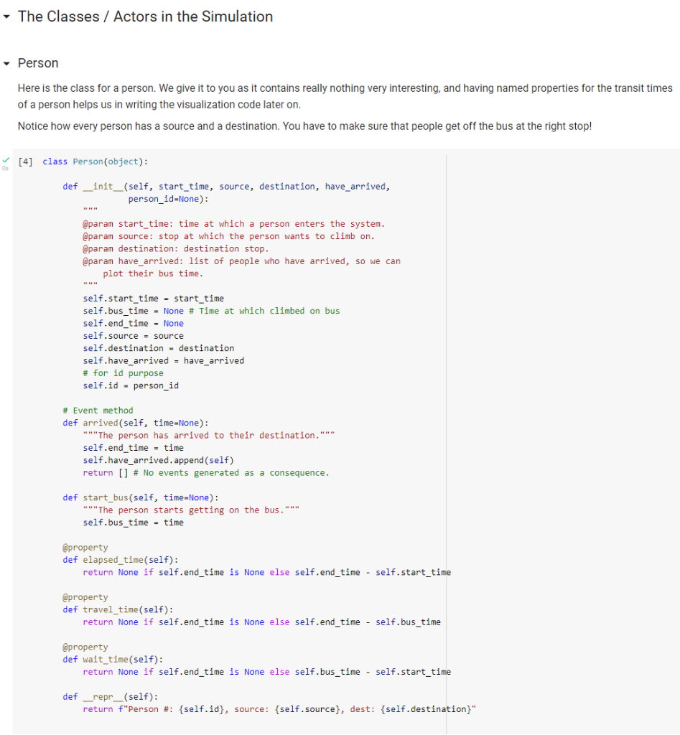680x735 pixels.
Task: Click the "self.id = person_id" line
Action: tap(131, 385)
